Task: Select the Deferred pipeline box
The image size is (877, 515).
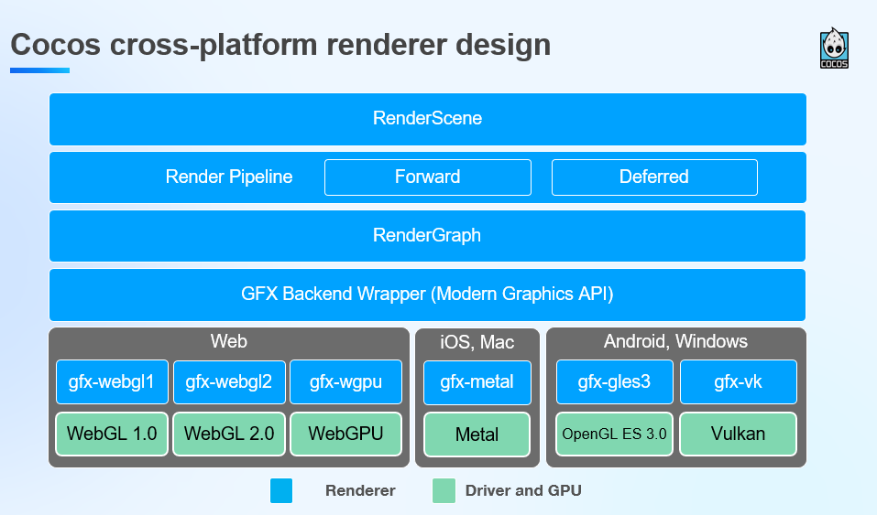Action: (x=654, y=177)
